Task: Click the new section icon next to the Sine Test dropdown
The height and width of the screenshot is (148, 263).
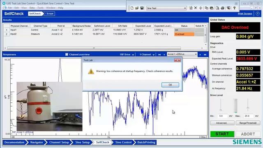Action: (x=191, y=8)
